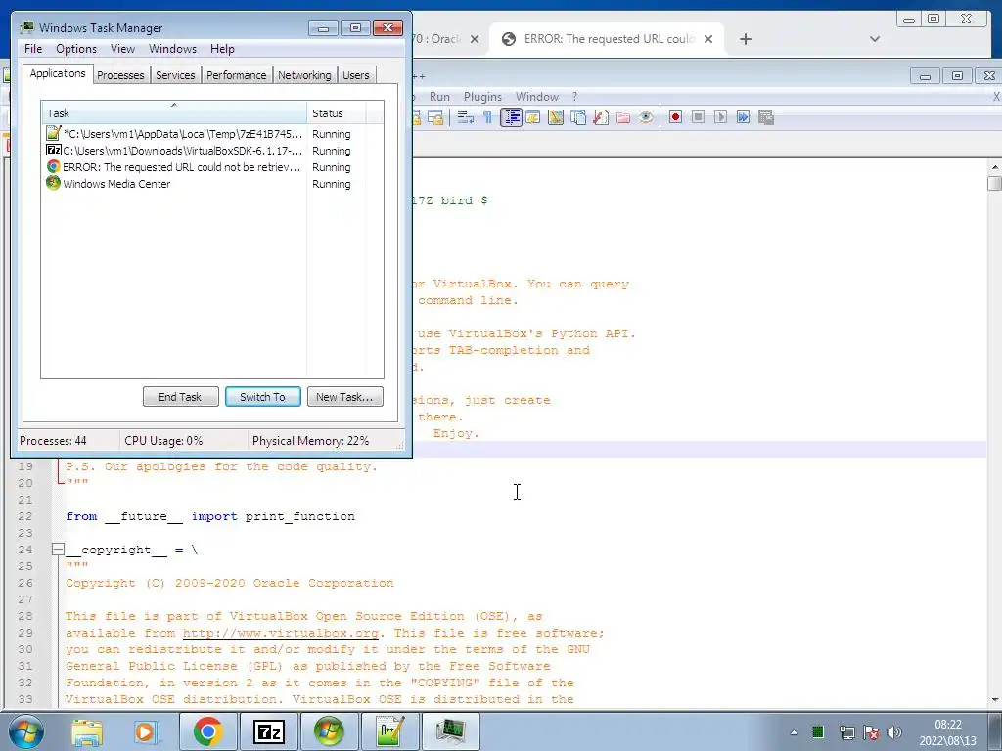Click the virtualbox.org link in the code

(281, 633)
